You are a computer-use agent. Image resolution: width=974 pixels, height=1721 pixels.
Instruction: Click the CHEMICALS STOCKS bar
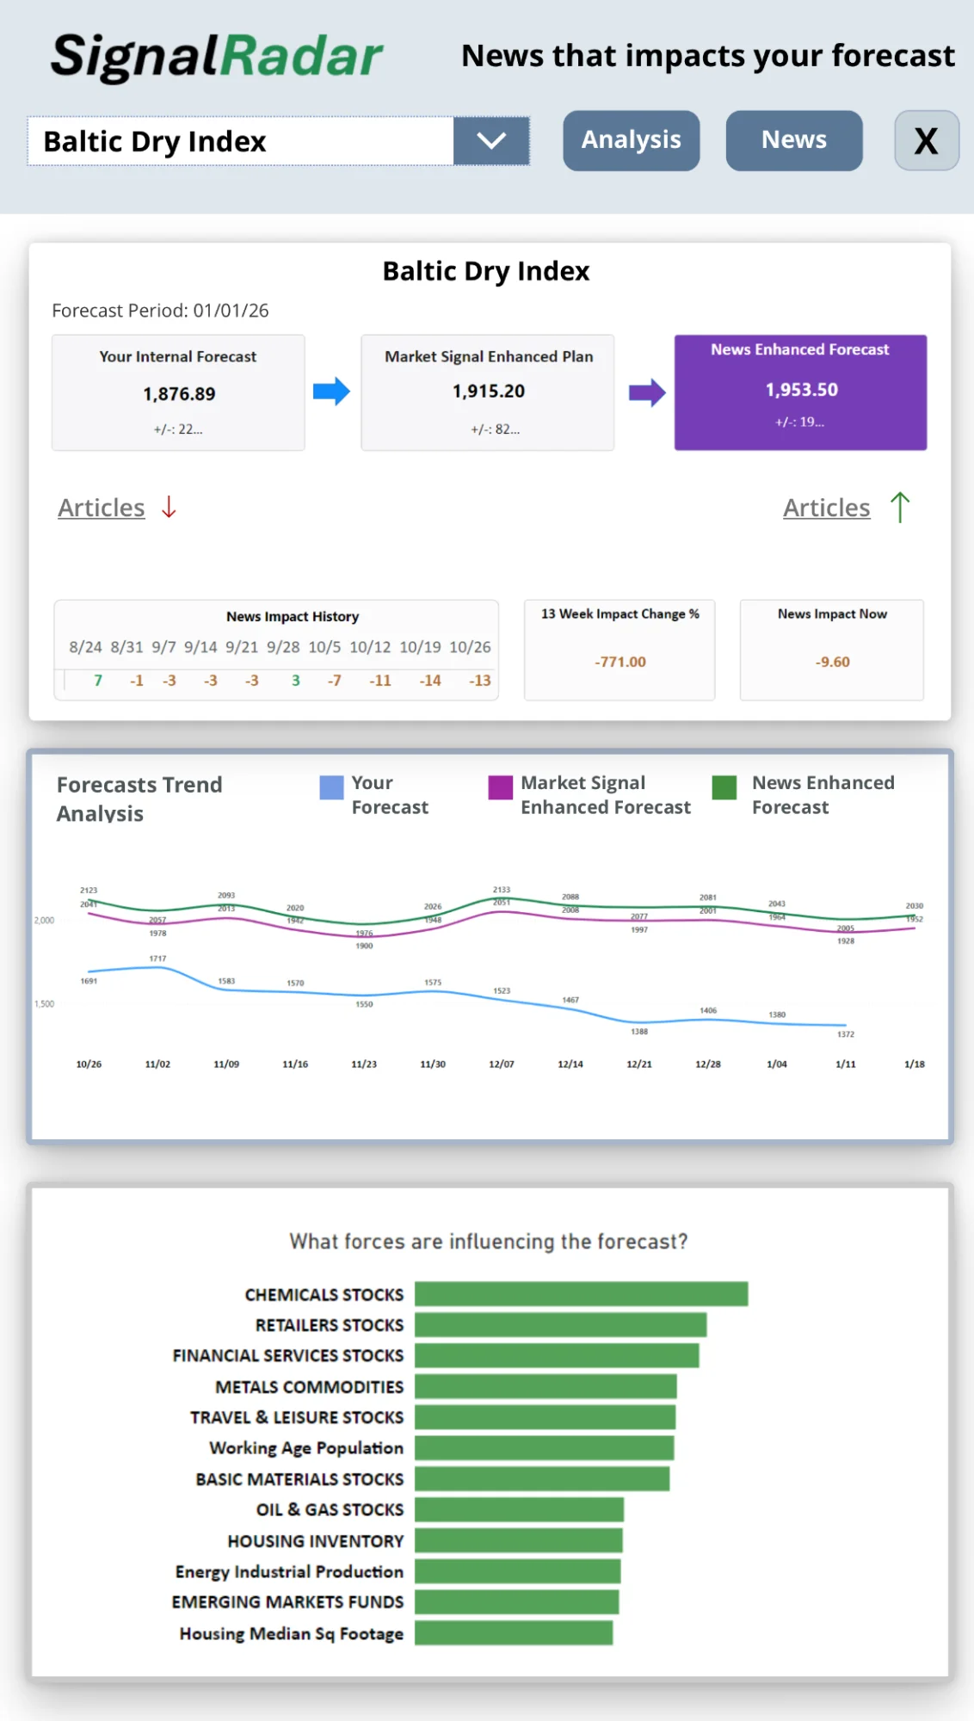pos(581,1293)
